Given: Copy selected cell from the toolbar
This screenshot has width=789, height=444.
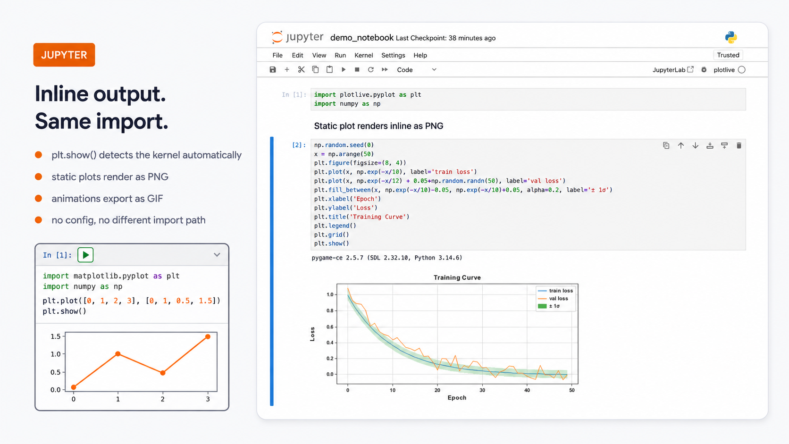Looking at the screenshot, I should [315, 70].
